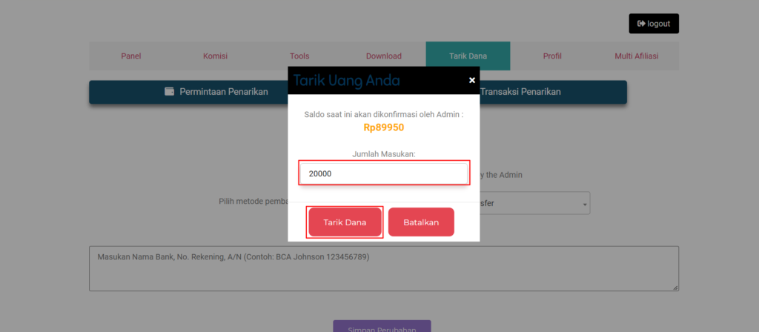The width and height of the screenshot is (759, 332).
Task: Go to the Tools tab
Action: tap(299, 56)
